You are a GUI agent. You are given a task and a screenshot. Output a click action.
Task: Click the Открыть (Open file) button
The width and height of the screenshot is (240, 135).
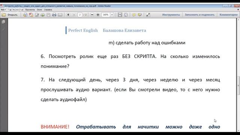(x=10, y=15)
